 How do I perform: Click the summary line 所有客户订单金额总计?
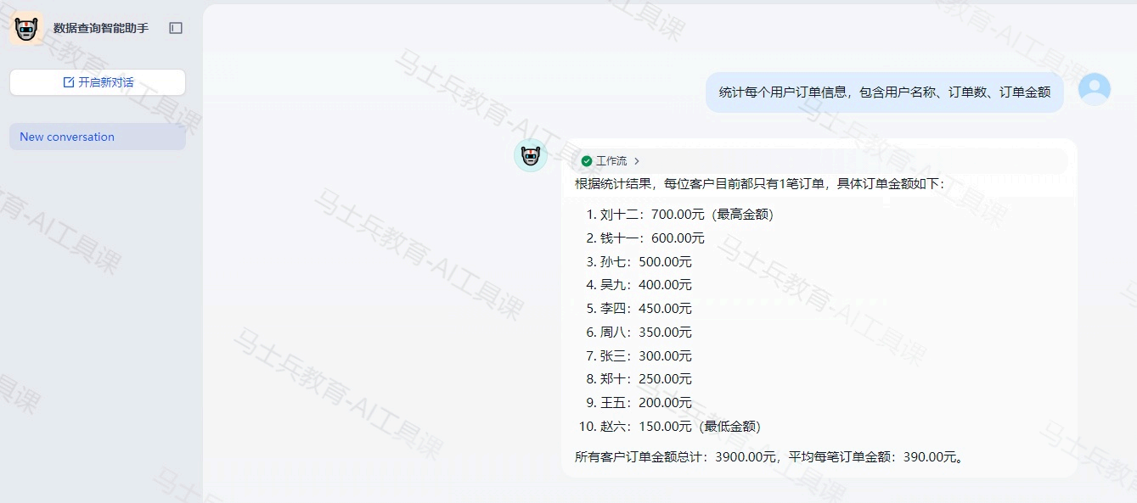coord(769,457)
